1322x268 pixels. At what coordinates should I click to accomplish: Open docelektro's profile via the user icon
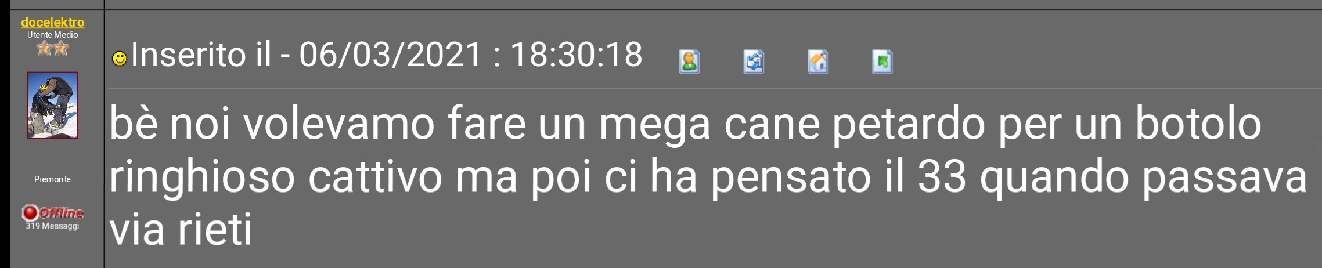689,61
